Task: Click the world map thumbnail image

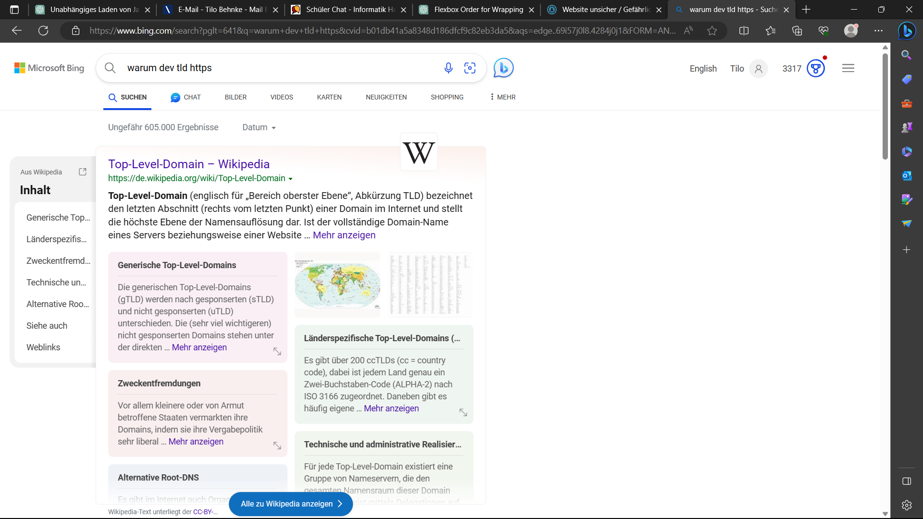Action: pos(337,284)
